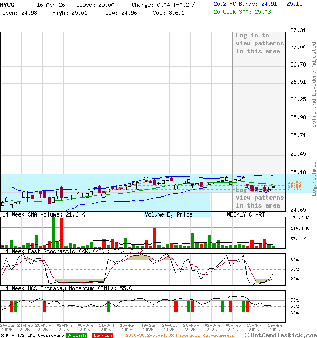This screenshot has height=338, width=317.
Task: Click the red vertical cursor line on chart
Action: pyautogui.click(x=49, y=106)
